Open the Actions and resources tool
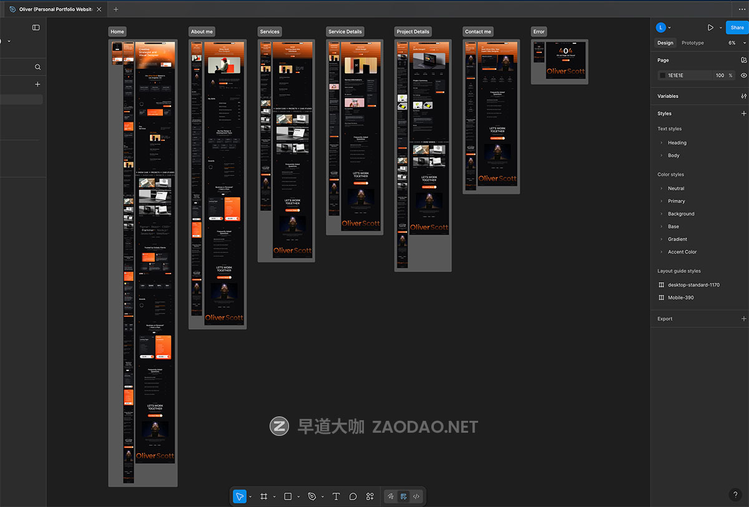This screenshot has width=749, height=507. click(370, 496)
